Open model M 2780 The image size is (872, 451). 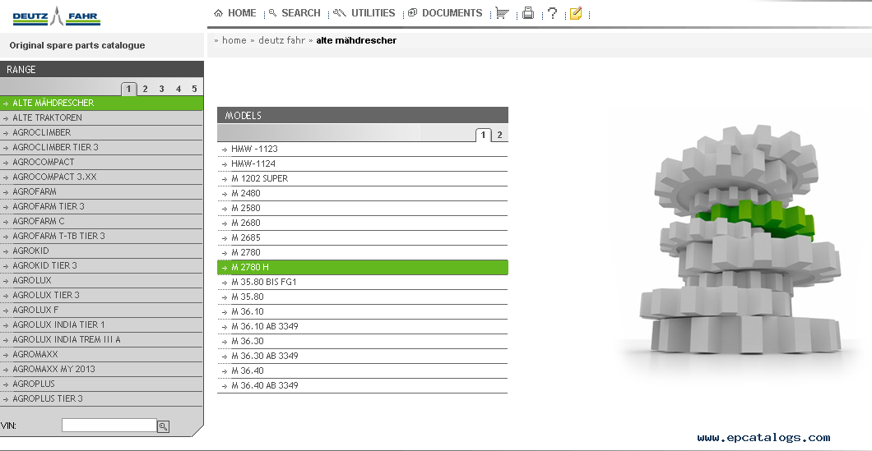(x=363, y=252)
